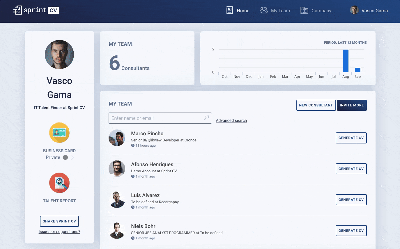Open the Business Card feature icon
The image size is (400, 249).
(59, 133)
